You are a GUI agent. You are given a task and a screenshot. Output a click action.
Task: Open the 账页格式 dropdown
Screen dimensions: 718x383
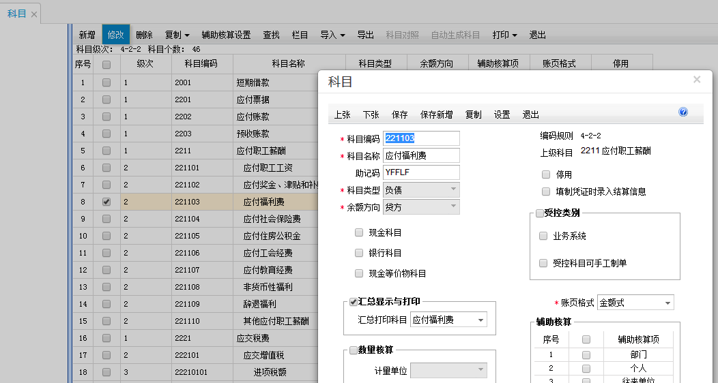click(667, 303)
